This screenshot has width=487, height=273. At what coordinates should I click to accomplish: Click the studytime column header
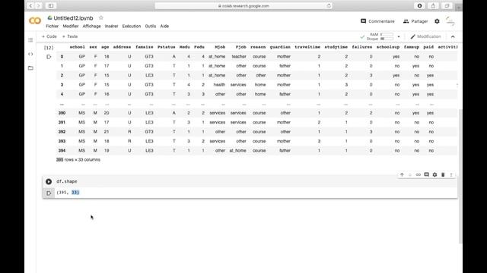tap(336, 47)
